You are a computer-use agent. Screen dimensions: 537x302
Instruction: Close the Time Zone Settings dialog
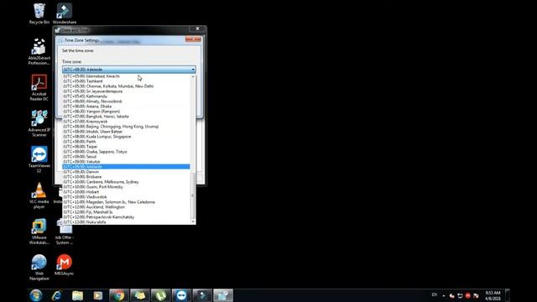pos(193,39)
